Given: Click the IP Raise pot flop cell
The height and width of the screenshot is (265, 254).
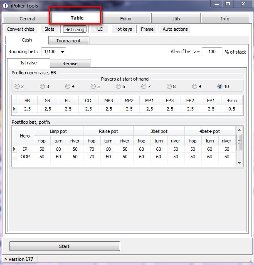Looking at the screenshot, I should point(91,149).
